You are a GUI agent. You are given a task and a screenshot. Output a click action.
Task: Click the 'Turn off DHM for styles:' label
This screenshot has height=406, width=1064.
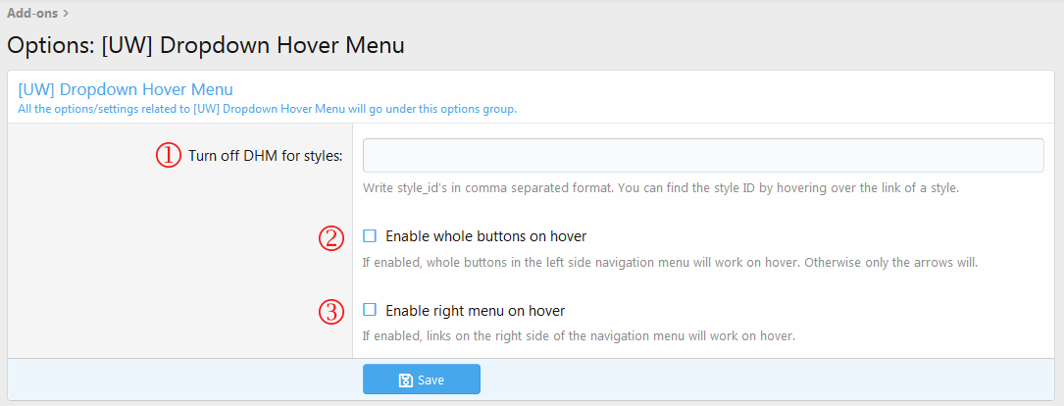click(x=266, y=156)
